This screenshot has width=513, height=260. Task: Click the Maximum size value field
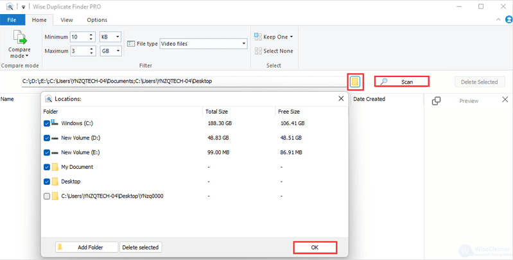tap(80, 51)
